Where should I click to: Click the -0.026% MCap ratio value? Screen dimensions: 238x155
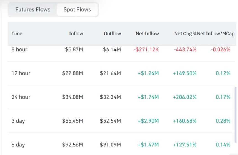point(221,49)
